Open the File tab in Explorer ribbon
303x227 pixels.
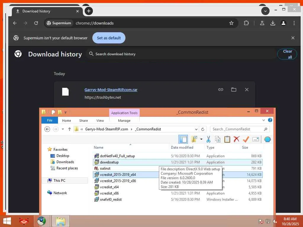[50, 120]
